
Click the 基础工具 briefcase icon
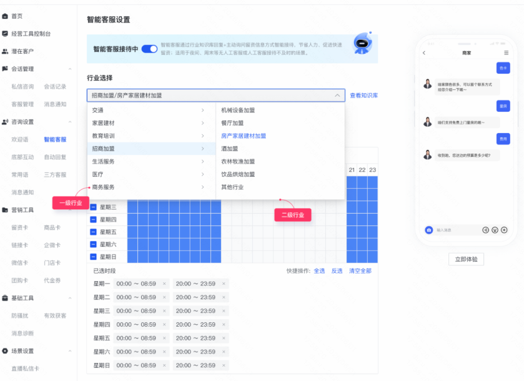point(5,298)
